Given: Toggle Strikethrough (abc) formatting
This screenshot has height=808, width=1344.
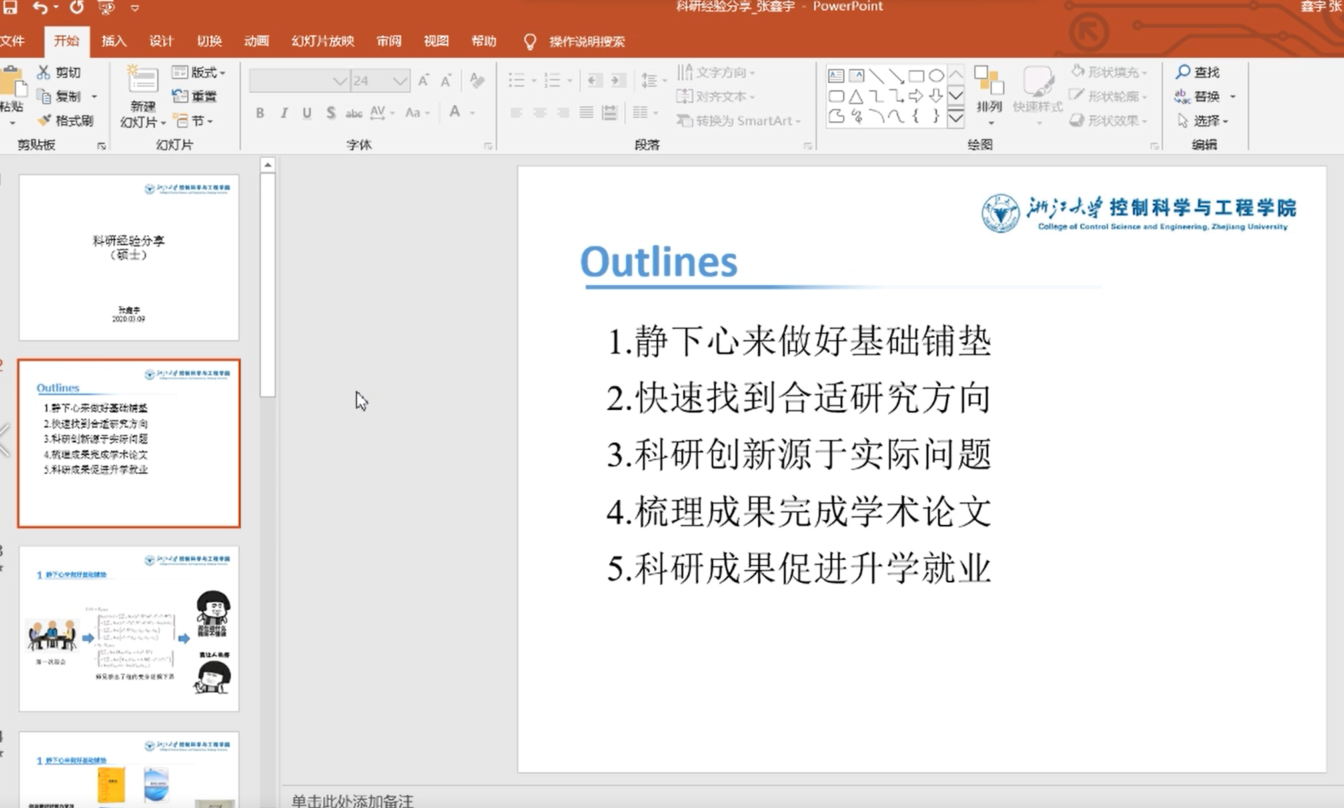Looking at the screenshot, I should tap(354, 113).
